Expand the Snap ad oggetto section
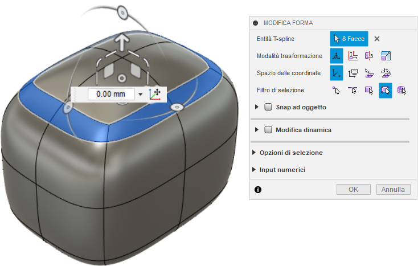 coord(257,107)
